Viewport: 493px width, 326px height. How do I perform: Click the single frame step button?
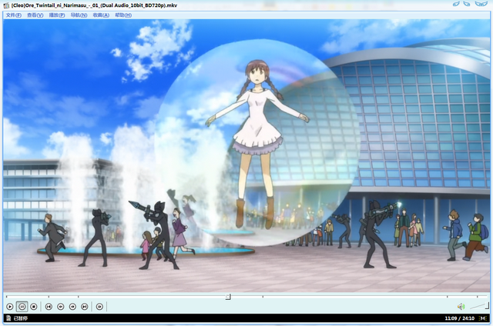tap(99, 307)
